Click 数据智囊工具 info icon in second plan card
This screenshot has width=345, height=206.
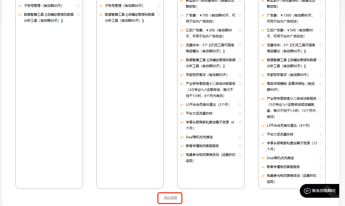tap(159, 15)
